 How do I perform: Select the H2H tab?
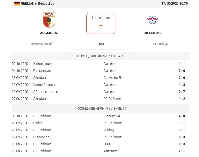101,44
